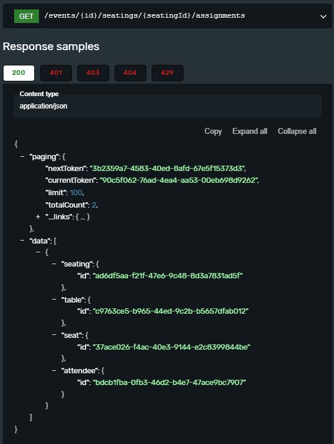Click the green GET method badge
This screenshot has height=444, width=334.
tap(27, 16)
